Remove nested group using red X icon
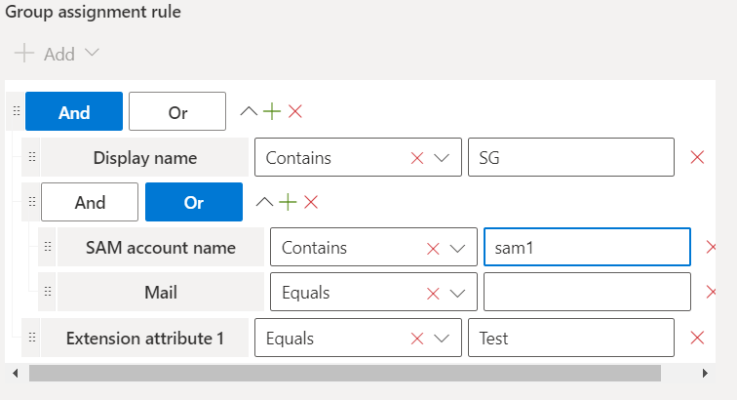The image size is (737, 400). tap(311, 202)
